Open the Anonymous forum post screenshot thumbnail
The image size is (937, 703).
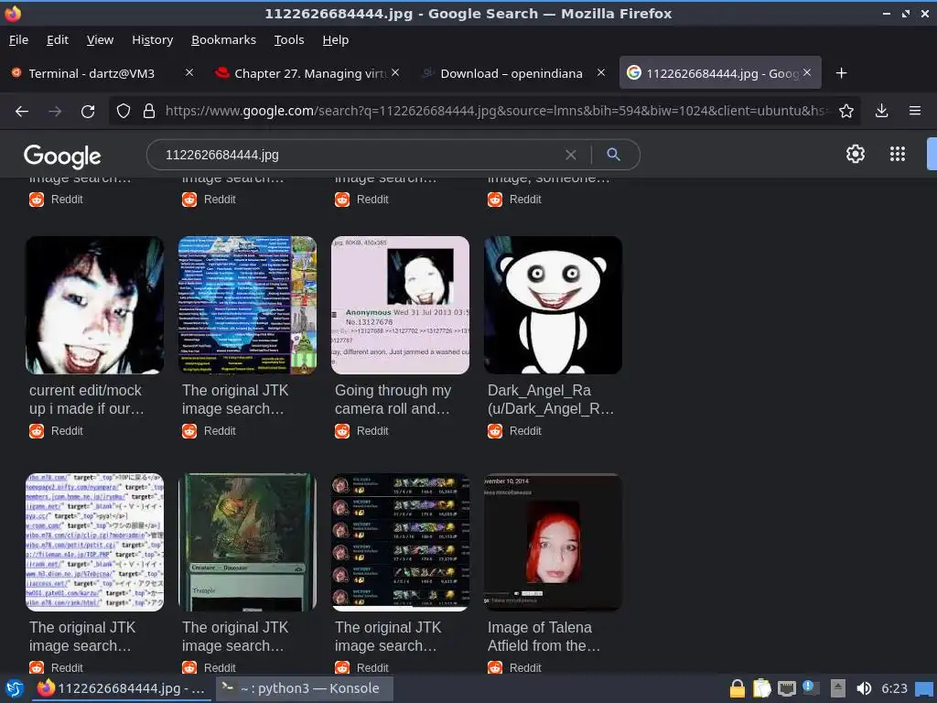click(401, 305)
